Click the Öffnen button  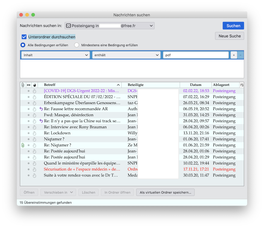(x=29, y=192)
